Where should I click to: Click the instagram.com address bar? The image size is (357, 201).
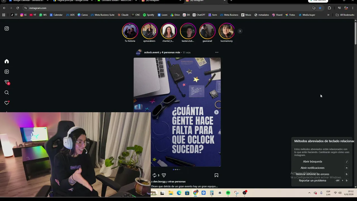pyautogui.click(x=167, y=8)
